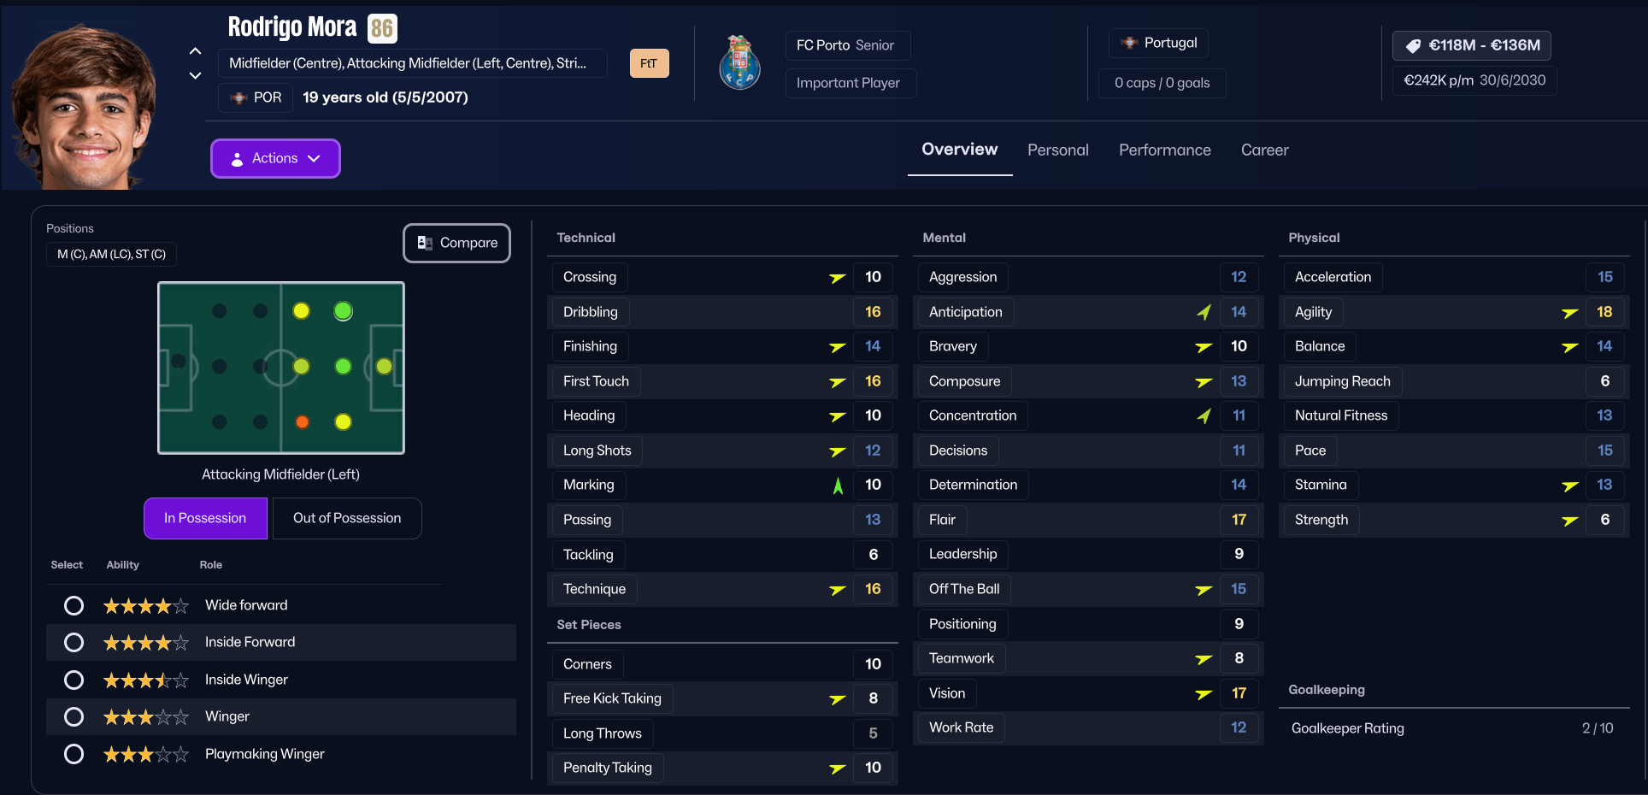
Task: Click the green arrow beside Anticipation
Action: 1204,312
